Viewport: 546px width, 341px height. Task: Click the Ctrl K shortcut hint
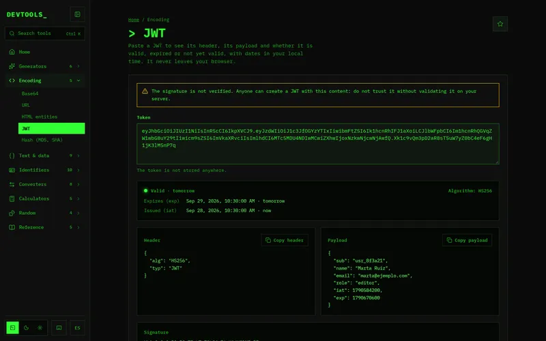[73, 33]
